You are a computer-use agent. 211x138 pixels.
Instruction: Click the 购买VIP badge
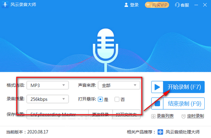pos(157,5)
